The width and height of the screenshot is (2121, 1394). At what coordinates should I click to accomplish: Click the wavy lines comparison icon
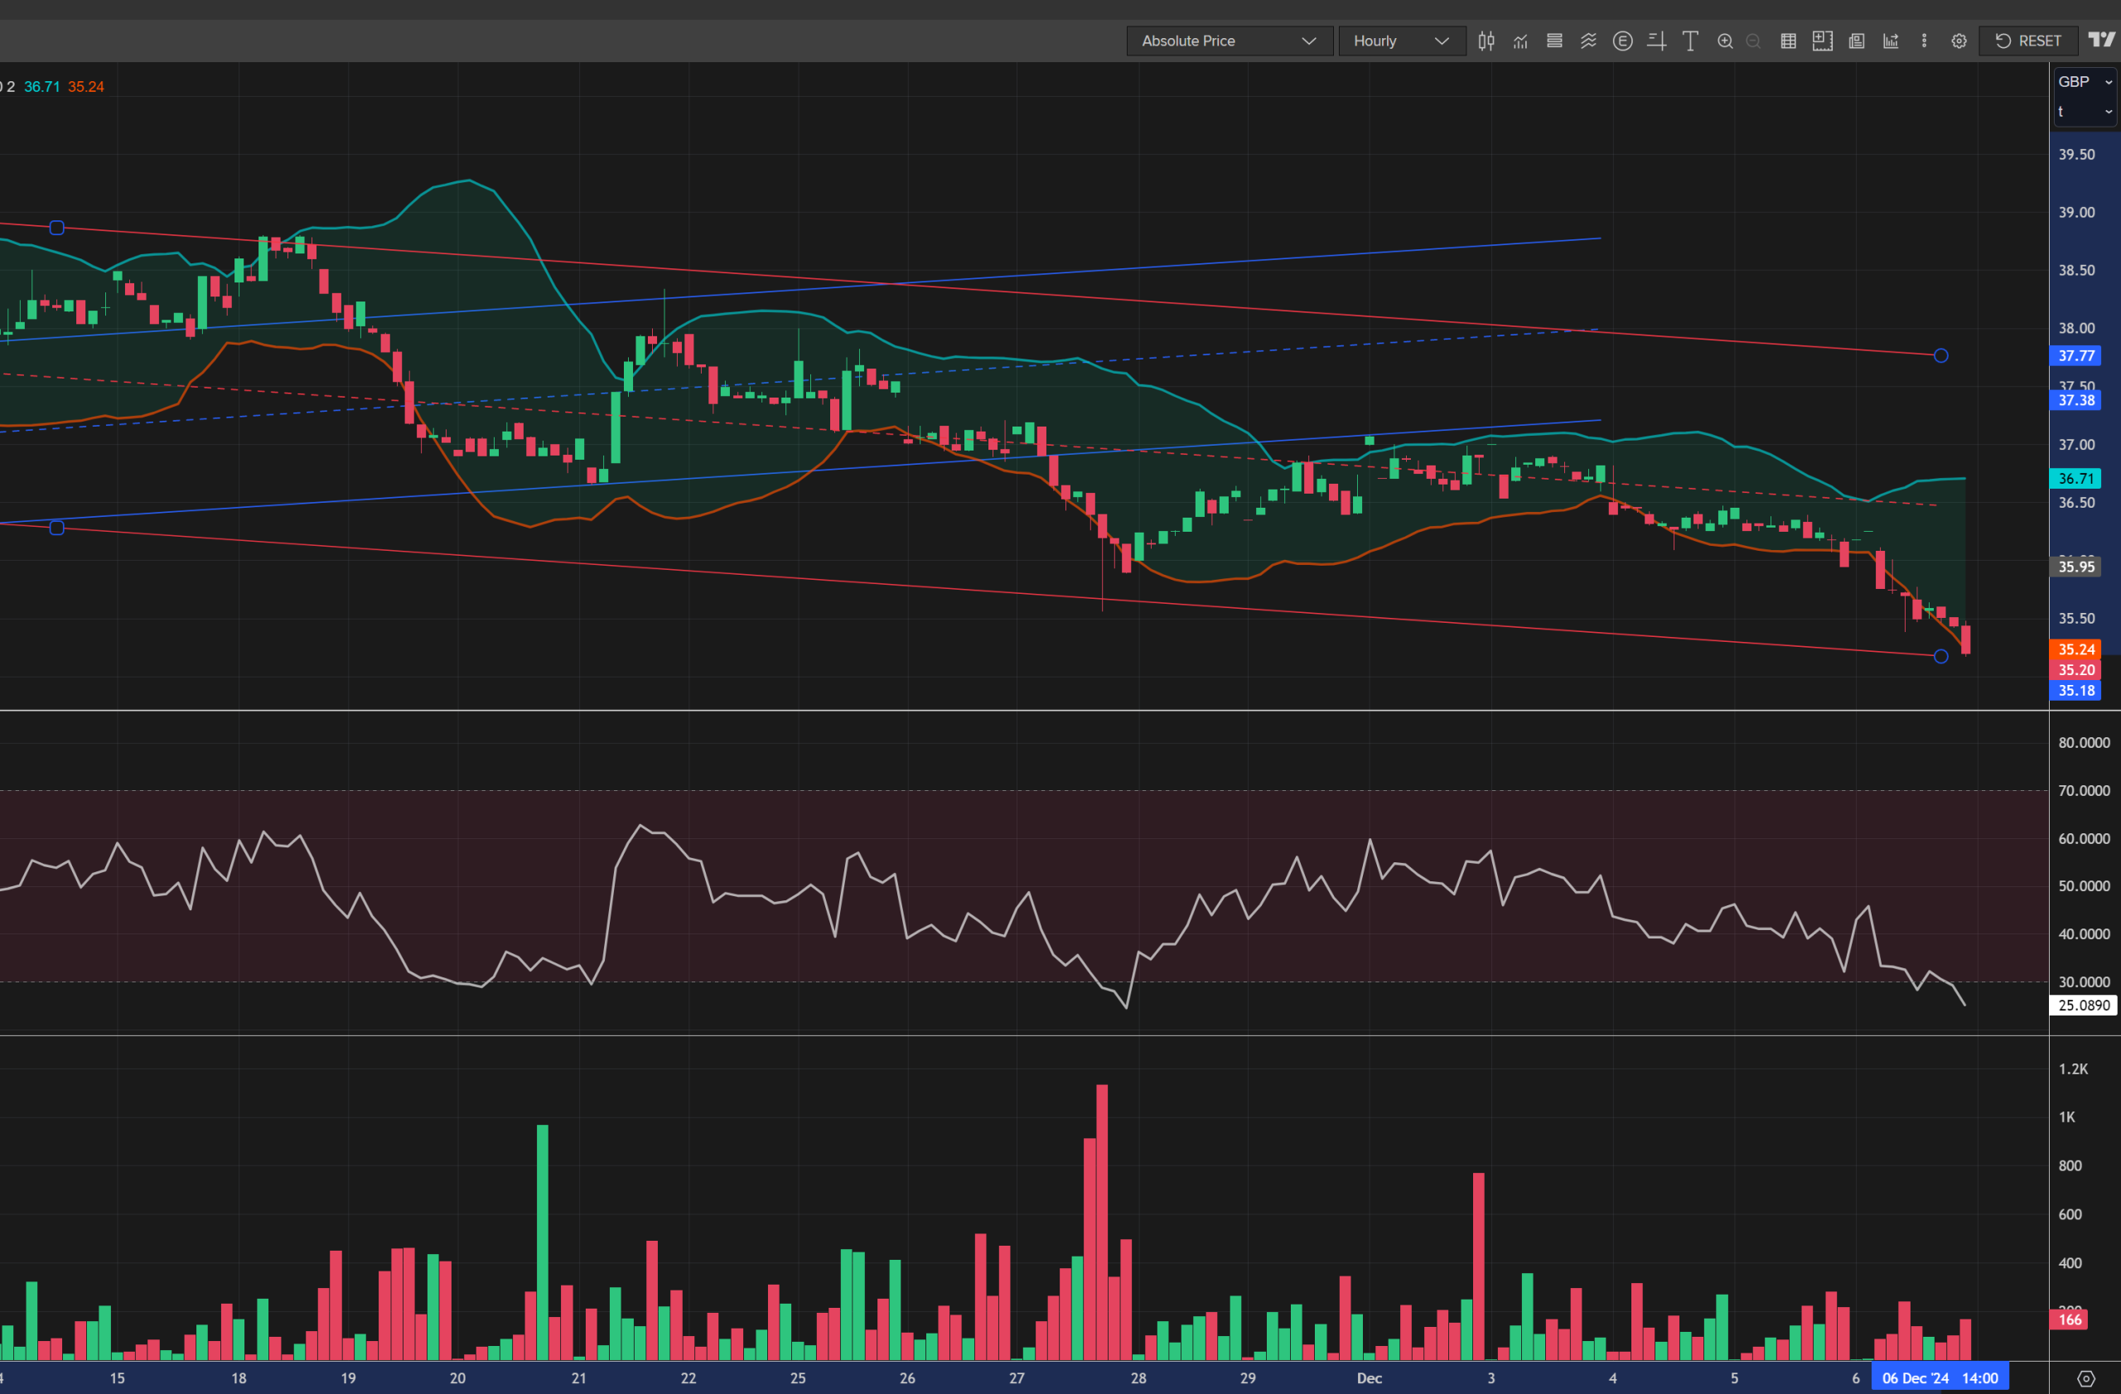point(1588,41)
